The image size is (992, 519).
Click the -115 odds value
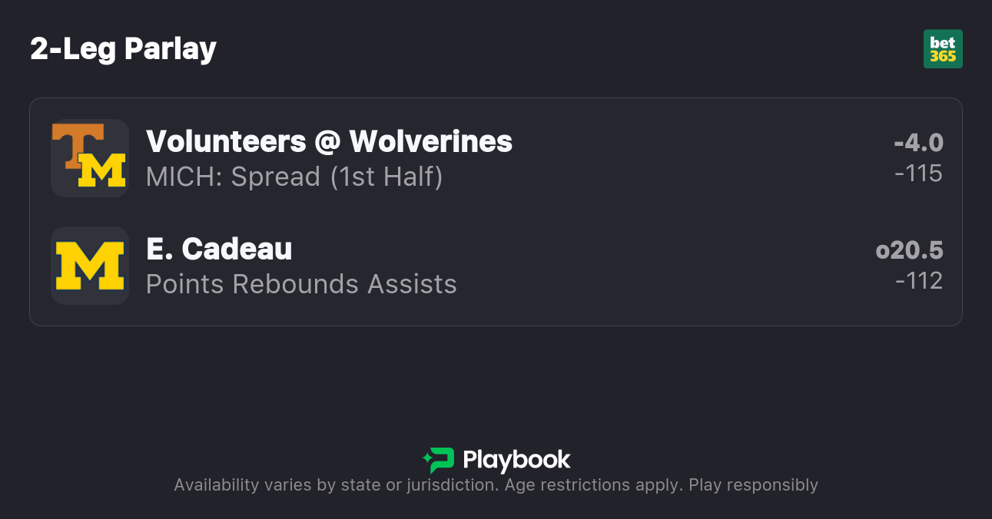918,174
